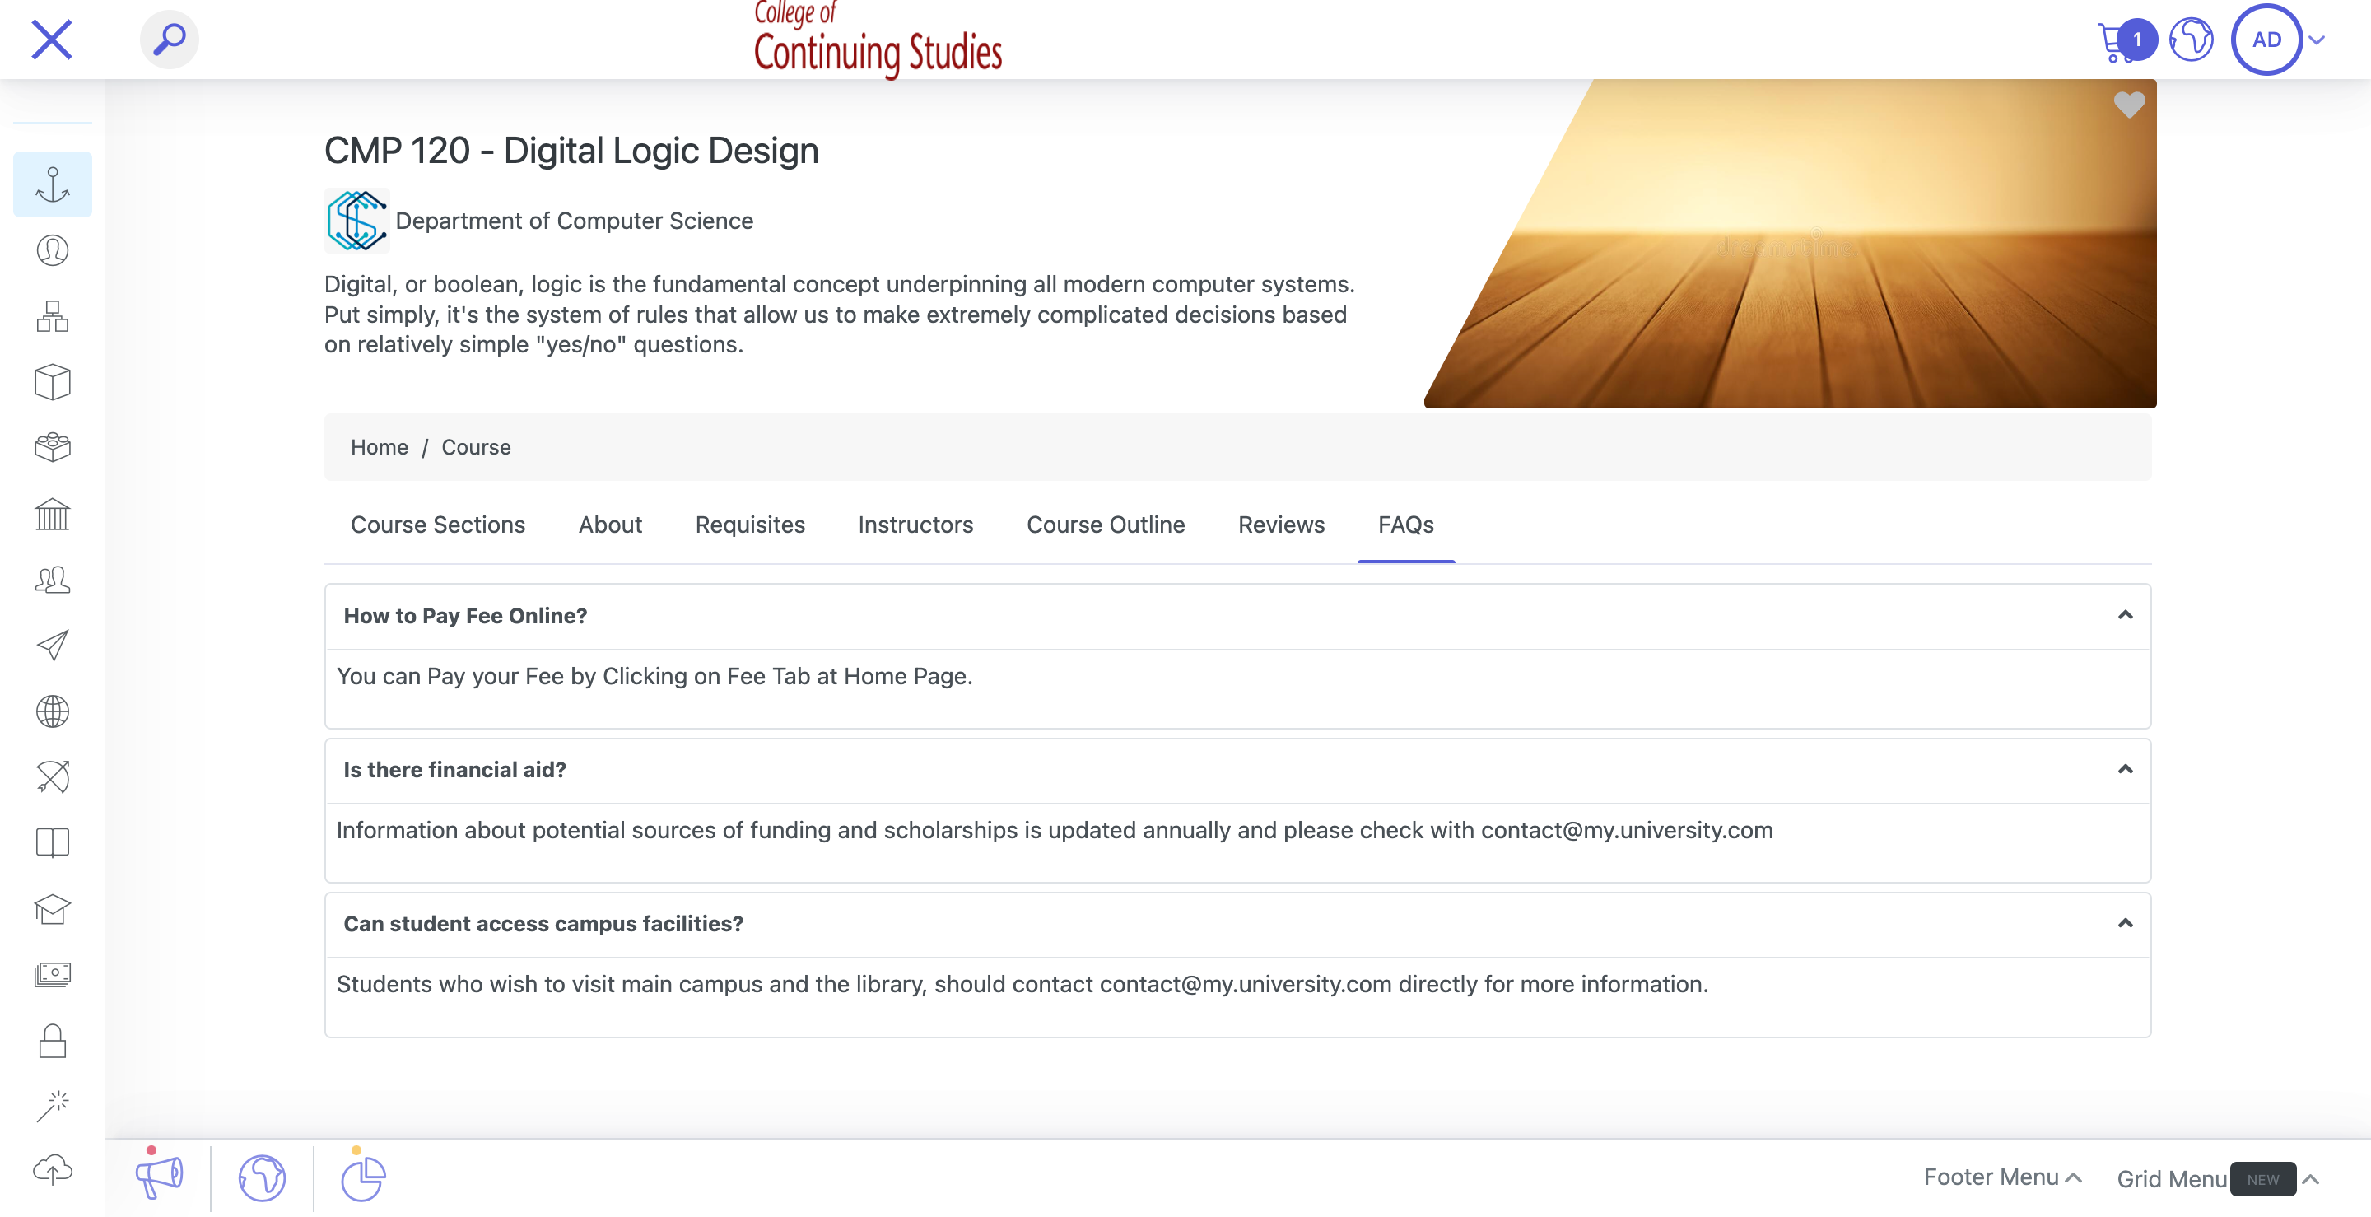Switch to the Course Sections tab
This screenshot has width=2371, height=1217.
pos(437,524)
